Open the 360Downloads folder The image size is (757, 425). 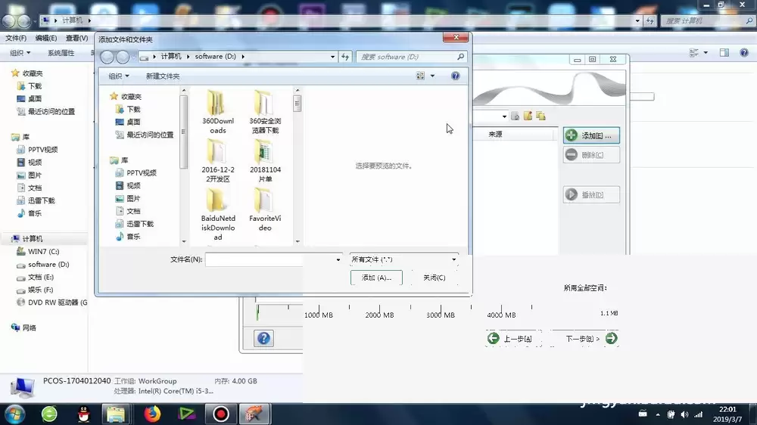[218, 113]
